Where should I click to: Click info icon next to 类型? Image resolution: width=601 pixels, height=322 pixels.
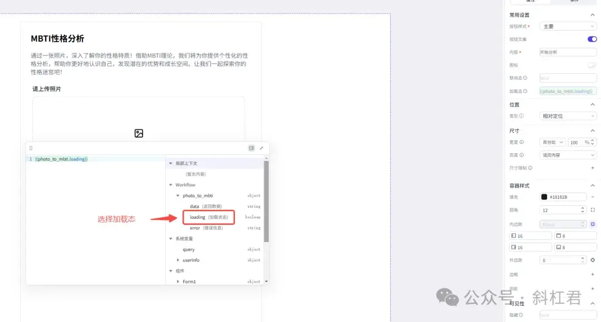click(x=521, y=116)
